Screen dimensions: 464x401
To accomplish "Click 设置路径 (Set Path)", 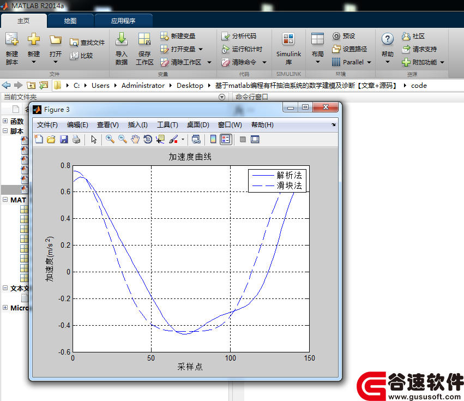I will (349, 49).
